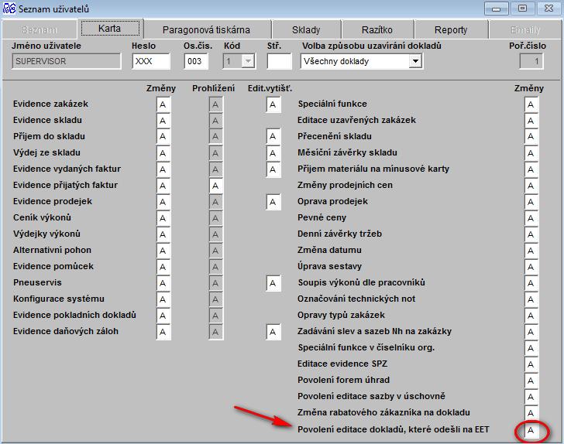The image size is (564, 444).
Task: Click the Heslo password field
Action: click(x=151, y=61)
